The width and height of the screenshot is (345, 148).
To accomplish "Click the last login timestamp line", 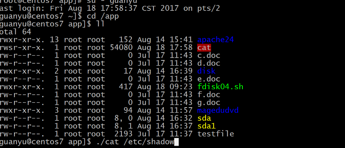I will point(109,8).
